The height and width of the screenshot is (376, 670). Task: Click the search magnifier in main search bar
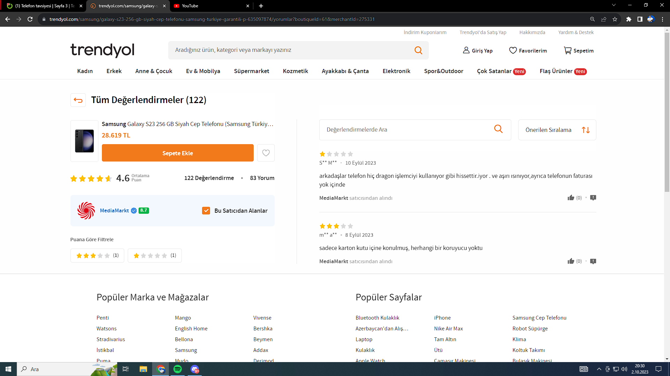point(418,50)
